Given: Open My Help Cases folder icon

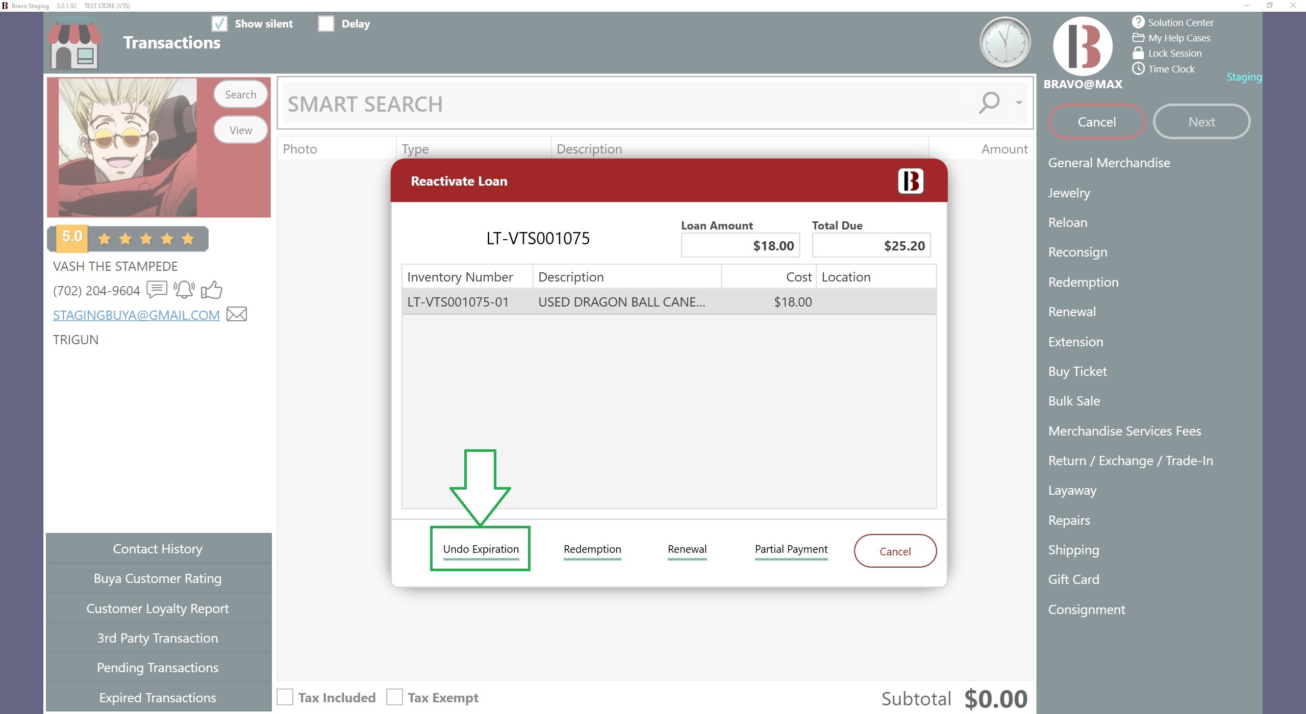Looking at the screenshot, I should click(1138, 38).
